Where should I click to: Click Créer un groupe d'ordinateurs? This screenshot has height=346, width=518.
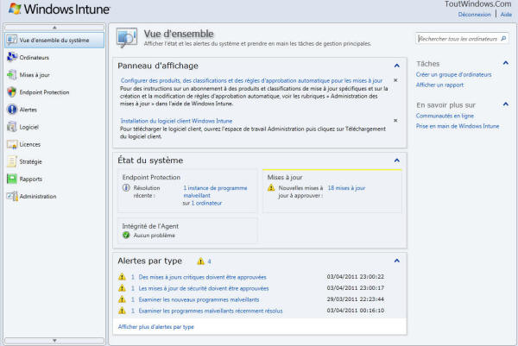pos(453,74)
